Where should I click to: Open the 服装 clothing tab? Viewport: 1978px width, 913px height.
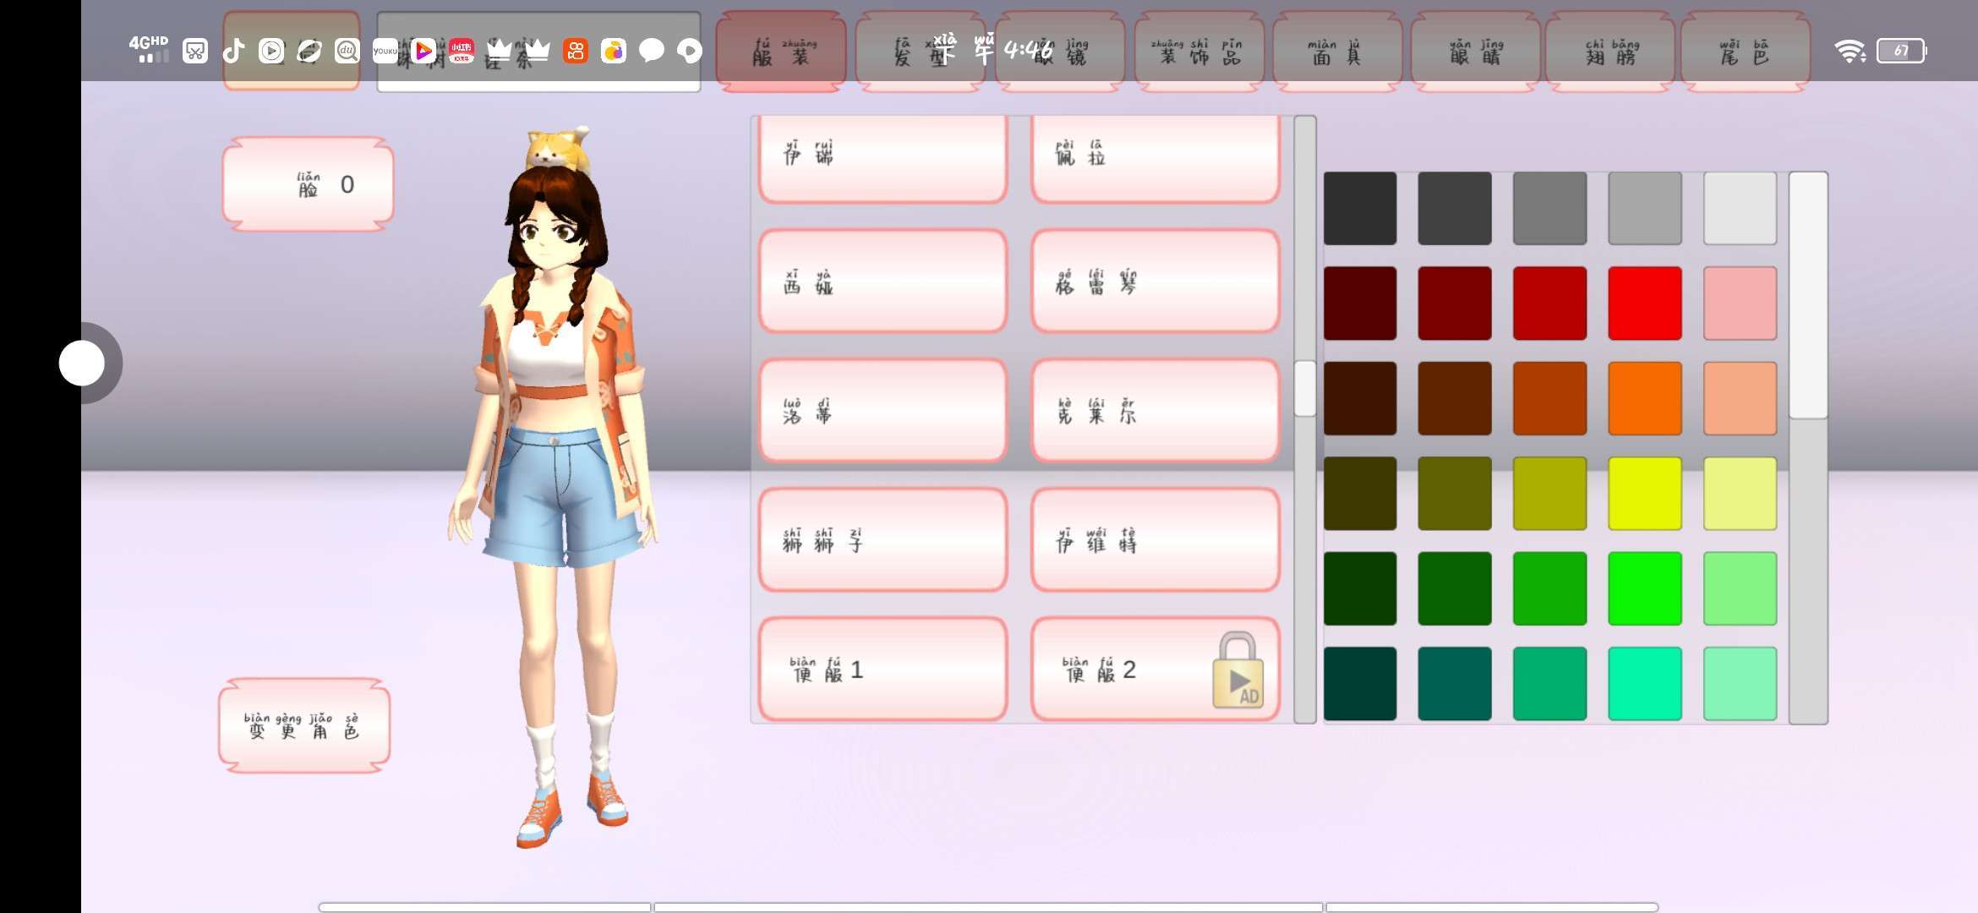coord(781,52)
